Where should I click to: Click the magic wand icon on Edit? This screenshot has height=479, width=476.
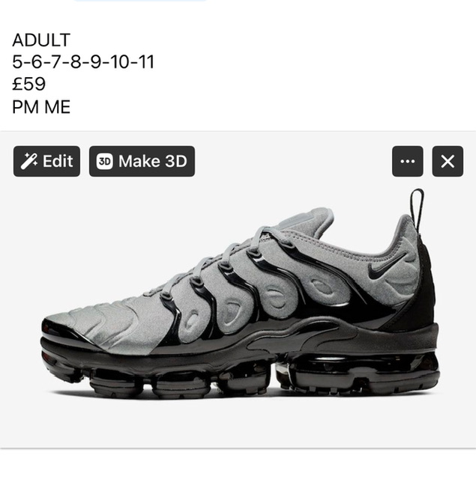click(x=29, y=161)
